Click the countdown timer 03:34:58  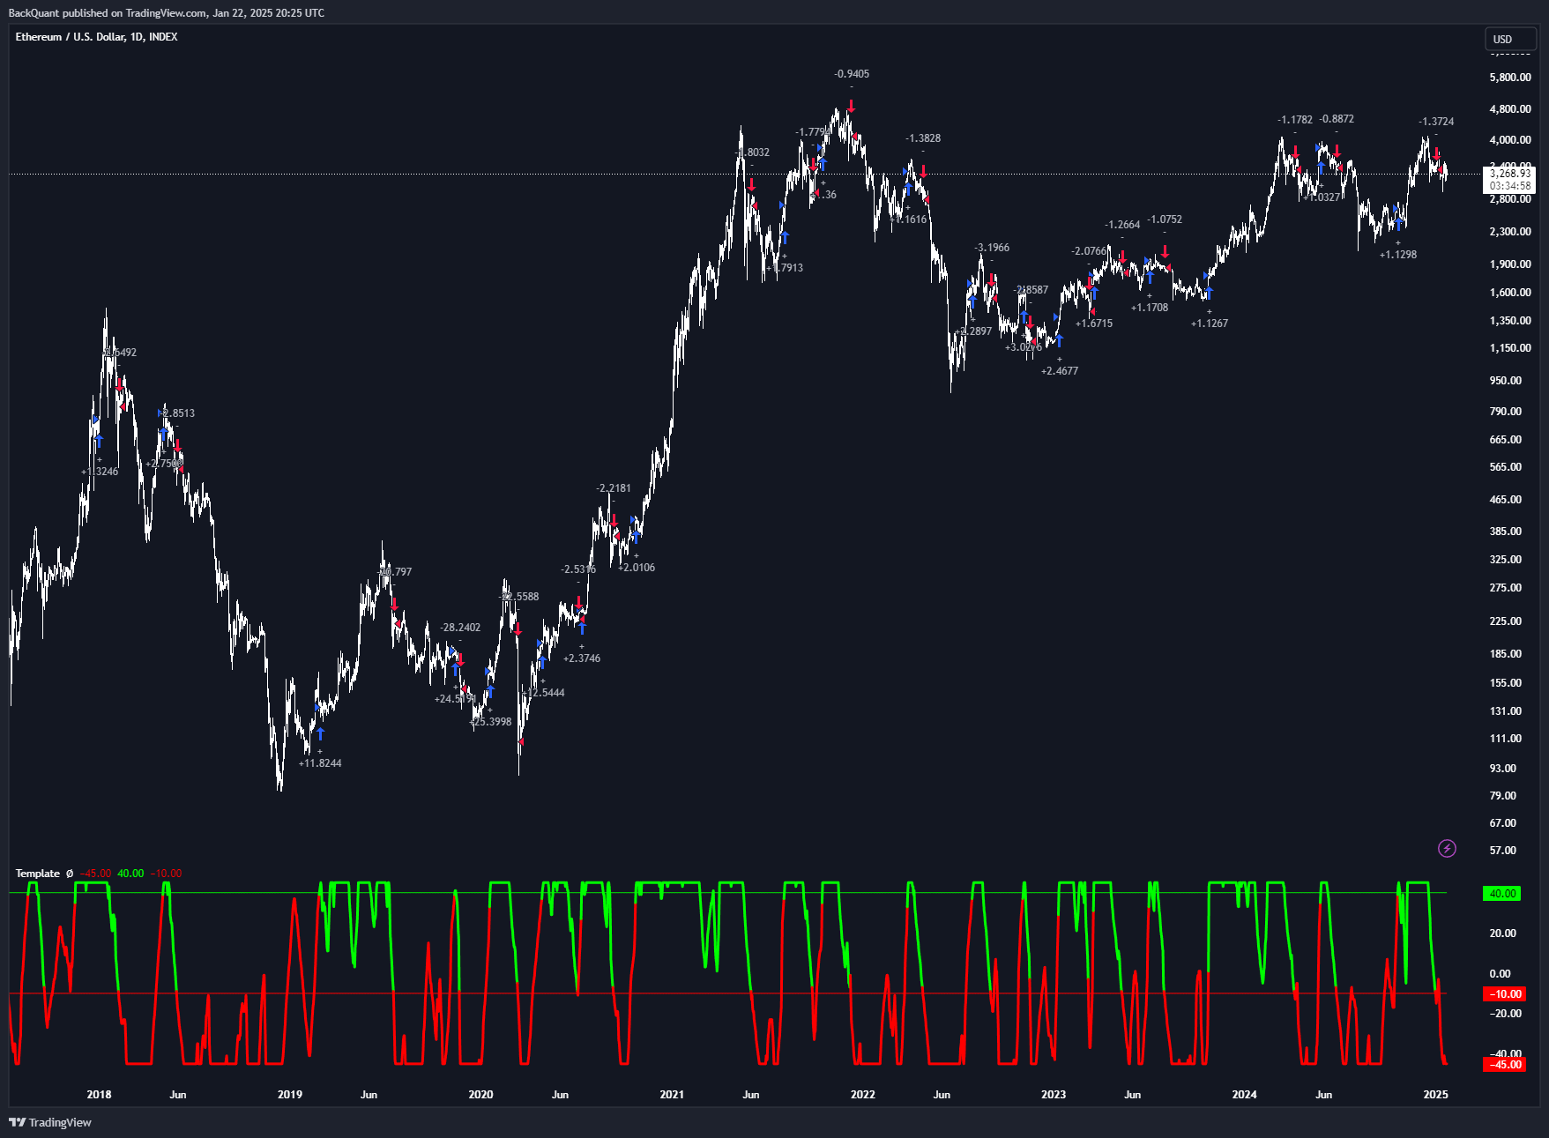[x=1510, y=186]
